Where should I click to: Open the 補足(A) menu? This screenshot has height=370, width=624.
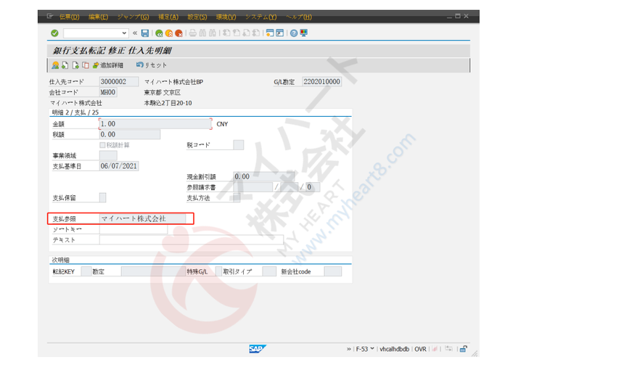168,17
